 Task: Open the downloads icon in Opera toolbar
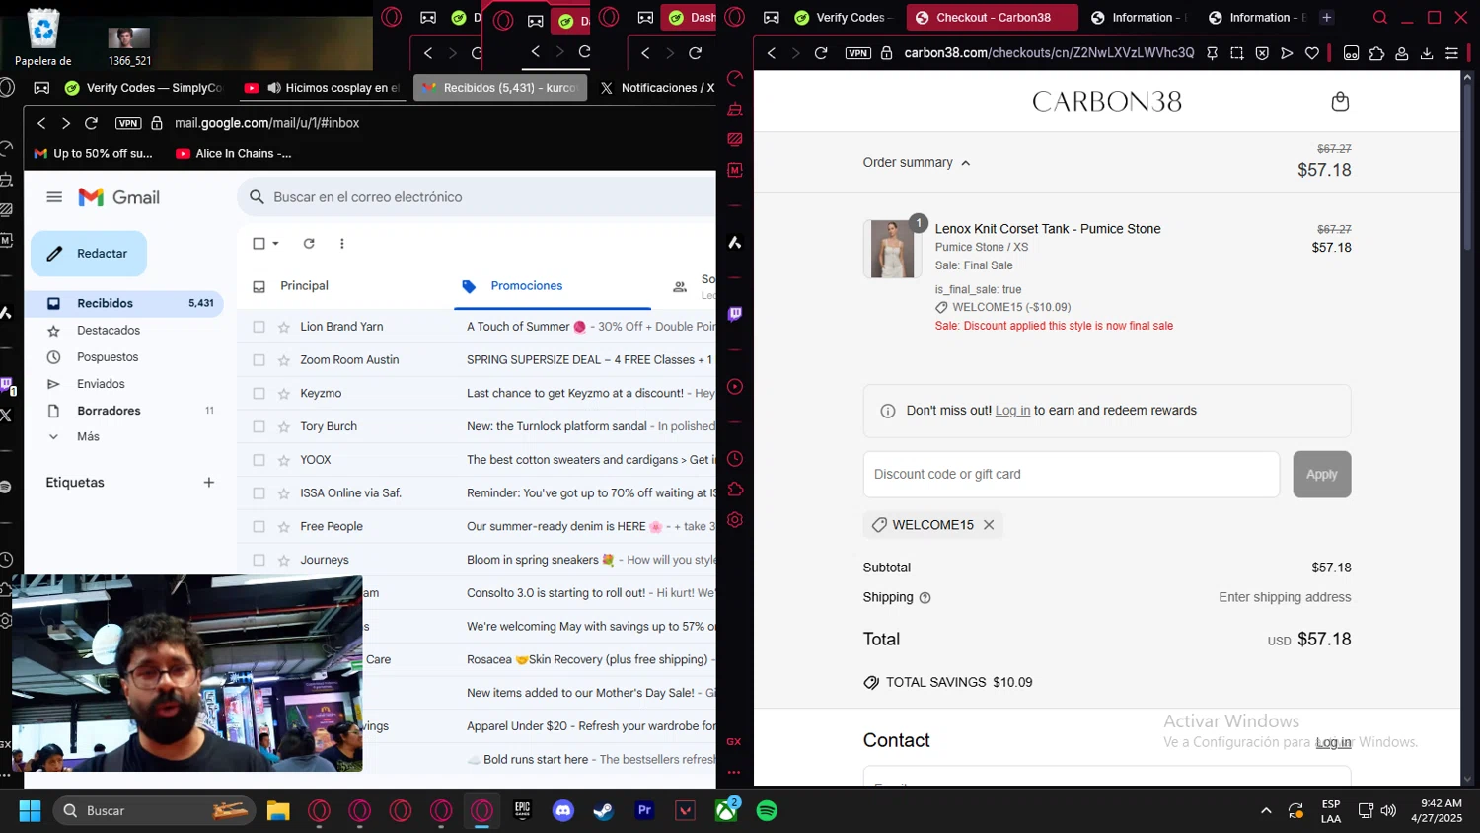pyautogui.click(x=1426, y=53)
